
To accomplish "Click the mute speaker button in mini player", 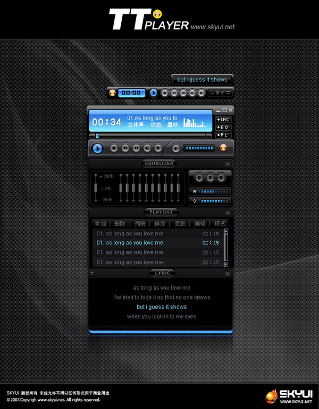I will pos(192,93).
